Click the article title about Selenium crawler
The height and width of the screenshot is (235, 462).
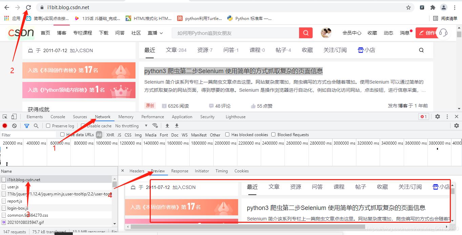[233, 70]
